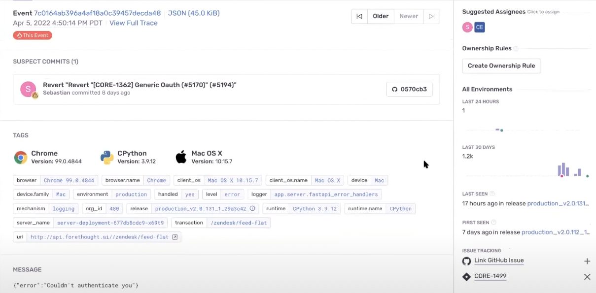Screen dimensions: 596x293
Task: Click the Mac OS X apple icon
Action: (181, 158)
